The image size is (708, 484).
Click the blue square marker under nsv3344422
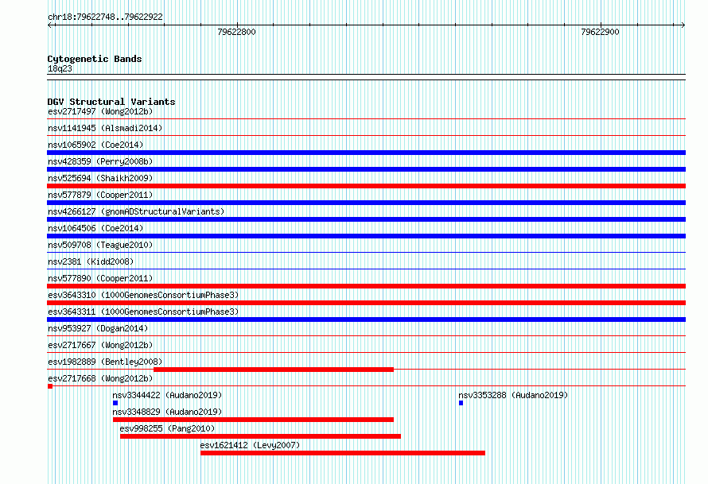(115, 403)
